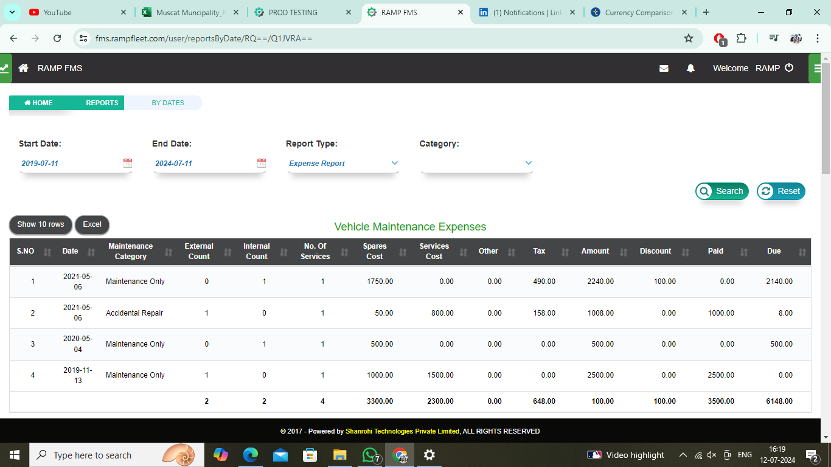Image resolution: width=831 pixels, height=467 pixels.
Task: Open the notifications bell icon
Action: click(x=690, y=68)
